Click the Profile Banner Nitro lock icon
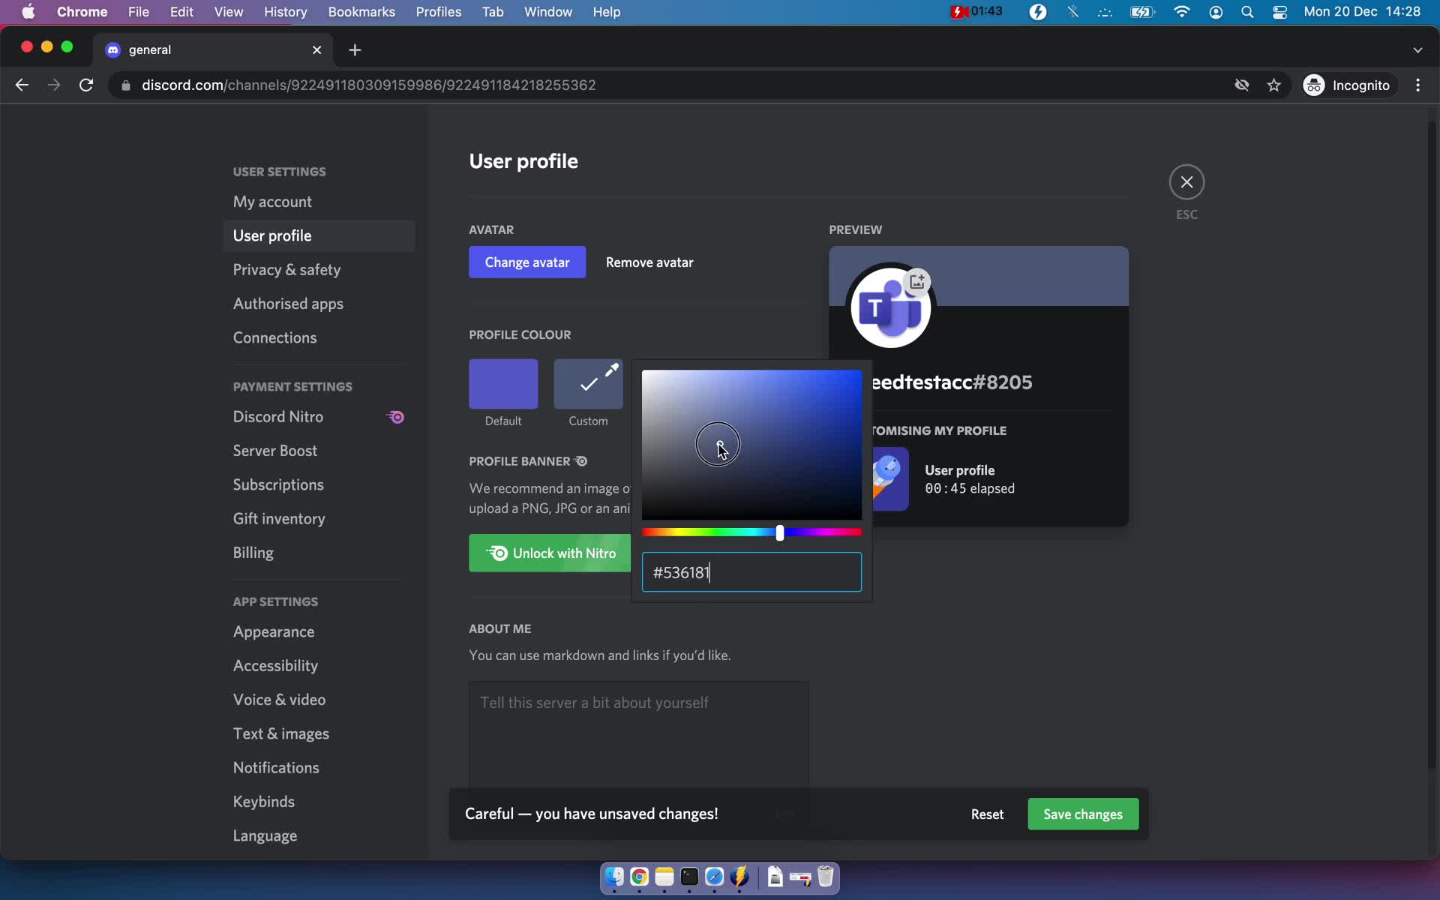 [x=580, y=460]
